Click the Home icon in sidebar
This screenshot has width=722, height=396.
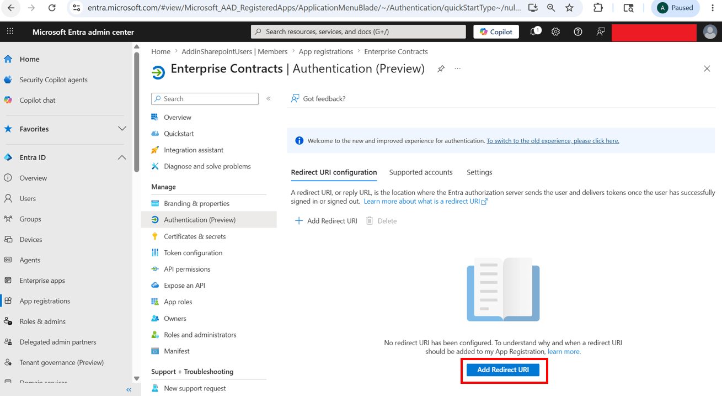point(8,59)
